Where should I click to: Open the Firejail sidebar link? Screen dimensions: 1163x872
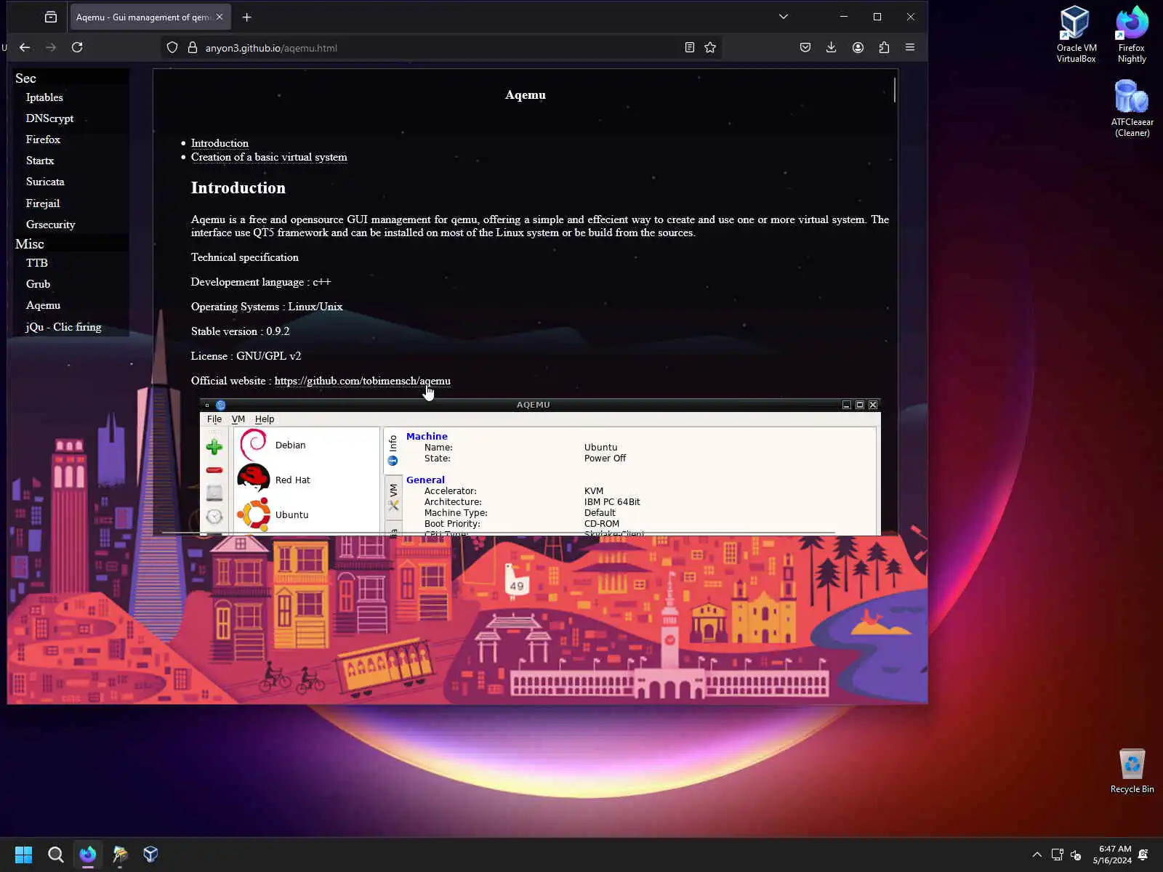(x=43, y=203)
